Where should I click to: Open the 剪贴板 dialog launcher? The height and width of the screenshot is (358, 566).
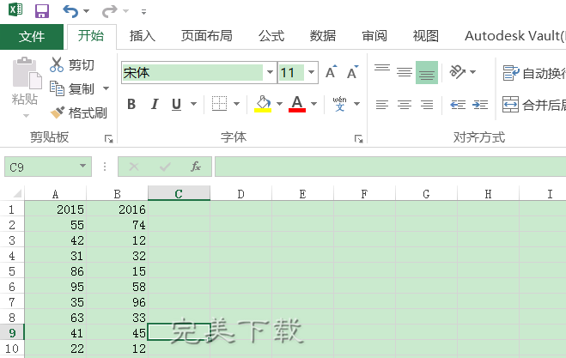pyautogui.click(x=109, y=138)
